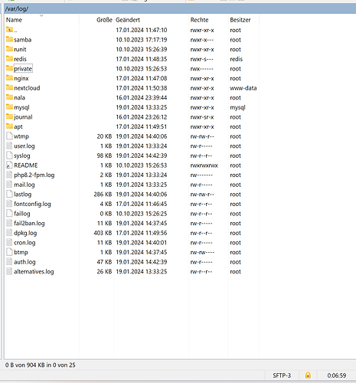The image size is (356, 383).
Task: Click the padlock encryption icon in status bar
Action: click(308, 375)
